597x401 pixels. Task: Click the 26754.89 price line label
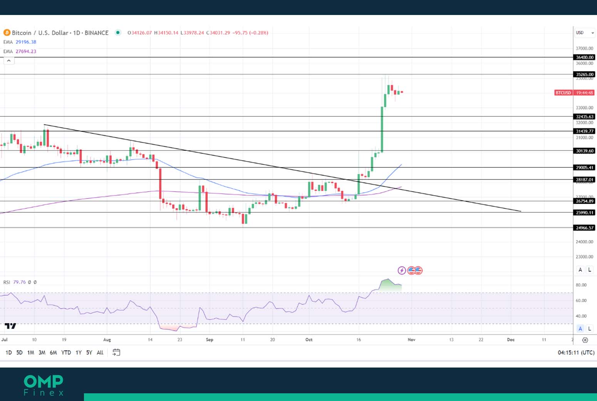pyautogui.click(x=585, y=201)
